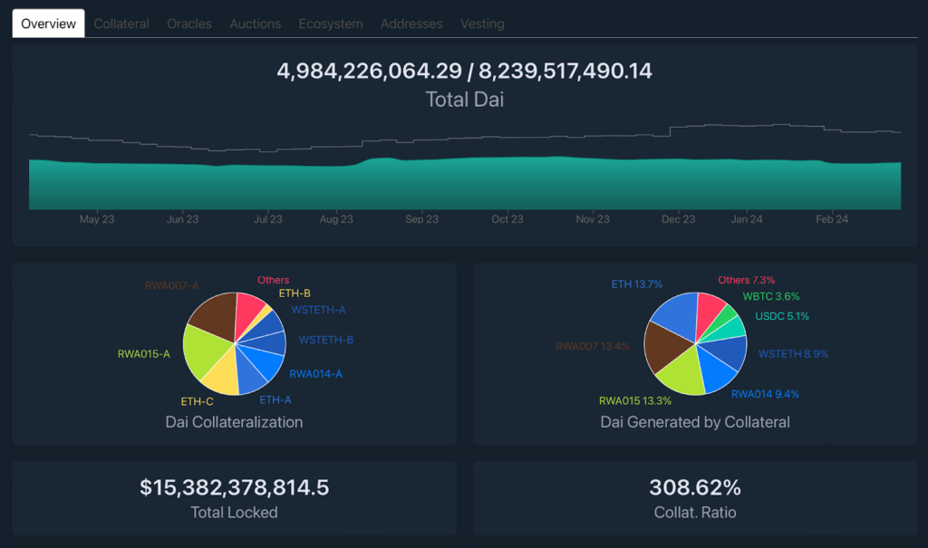Open the Addresses tab

411,24
